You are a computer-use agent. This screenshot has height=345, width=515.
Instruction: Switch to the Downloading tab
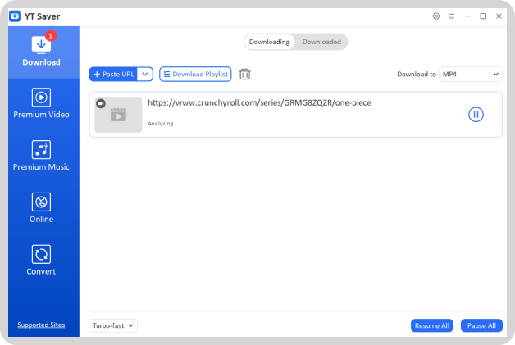click(269, 42)
